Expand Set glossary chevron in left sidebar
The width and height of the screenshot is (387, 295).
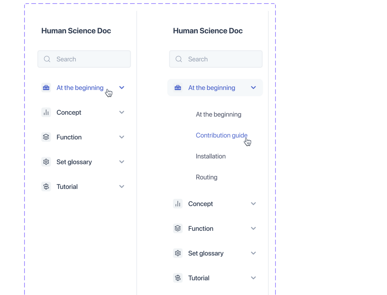122,162
